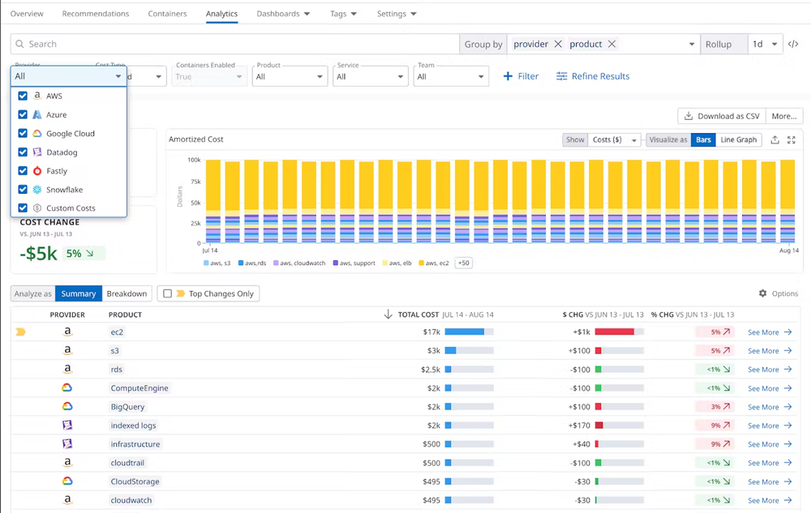Uncheck the Azure provider checkbox

pos(21,114)
